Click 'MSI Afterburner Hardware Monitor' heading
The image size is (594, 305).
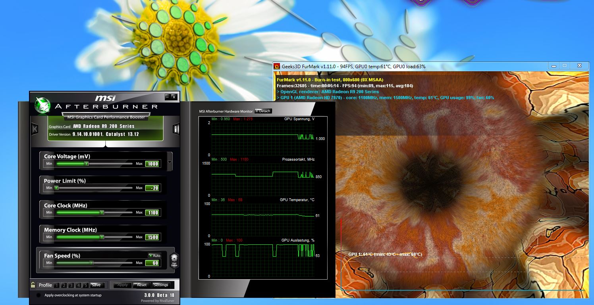[x=226, y=111]
